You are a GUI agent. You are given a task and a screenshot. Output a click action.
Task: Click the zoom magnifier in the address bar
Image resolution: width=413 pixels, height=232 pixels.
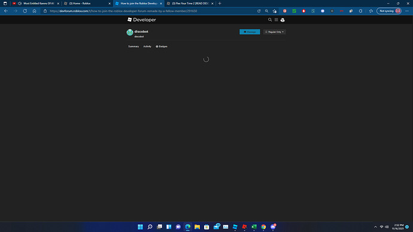click(266, 11)
